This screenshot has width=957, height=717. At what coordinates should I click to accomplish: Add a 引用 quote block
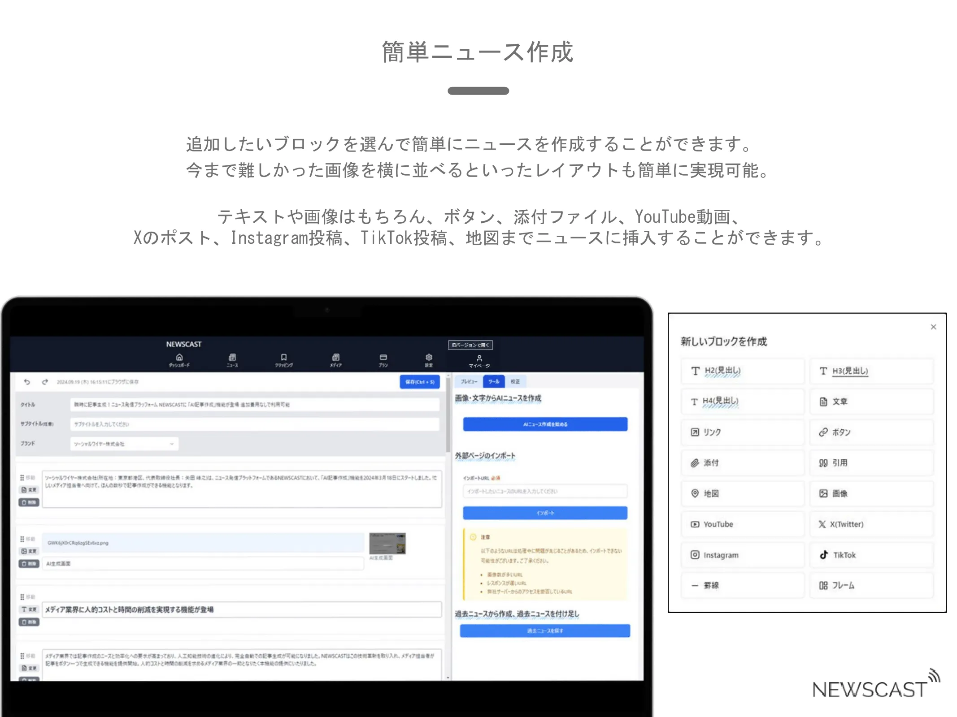(x=872, y=463)
